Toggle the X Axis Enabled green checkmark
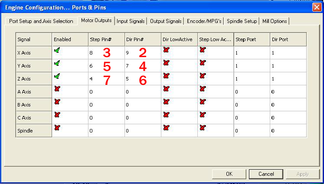The height and width of the screenshot is (184, 324). (57, 51)
